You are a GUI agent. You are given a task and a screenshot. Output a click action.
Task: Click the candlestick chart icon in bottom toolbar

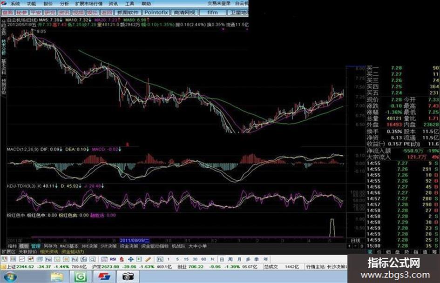click(31, 259)
